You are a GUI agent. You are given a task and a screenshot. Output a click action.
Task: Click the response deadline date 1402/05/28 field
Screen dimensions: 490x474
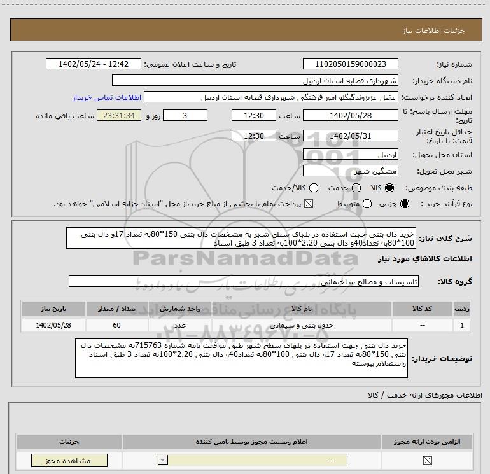tap(350, 115)
